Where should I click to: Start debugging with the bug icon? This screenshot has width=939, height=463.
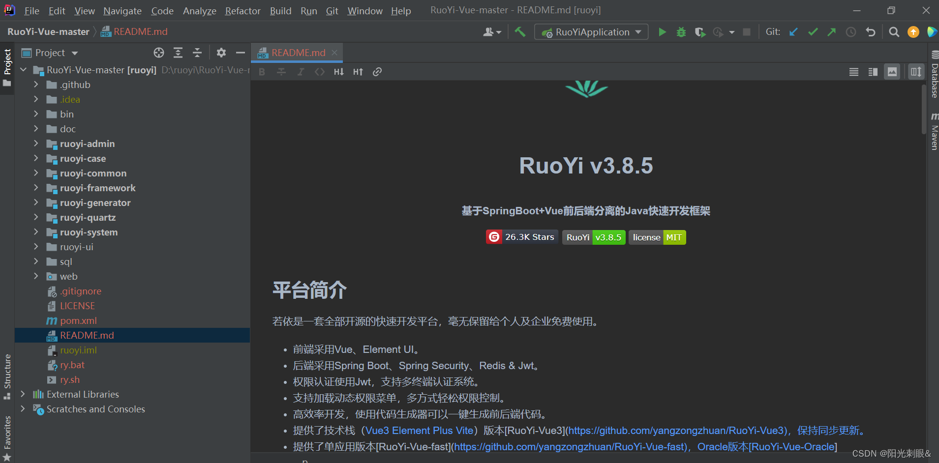click(x=681, y=32)
